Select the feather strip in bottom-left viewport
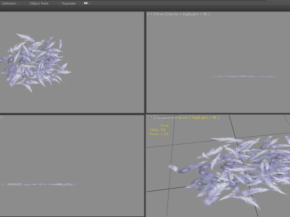The width and height of the screenshot is (290, 217). coord(39,184)
